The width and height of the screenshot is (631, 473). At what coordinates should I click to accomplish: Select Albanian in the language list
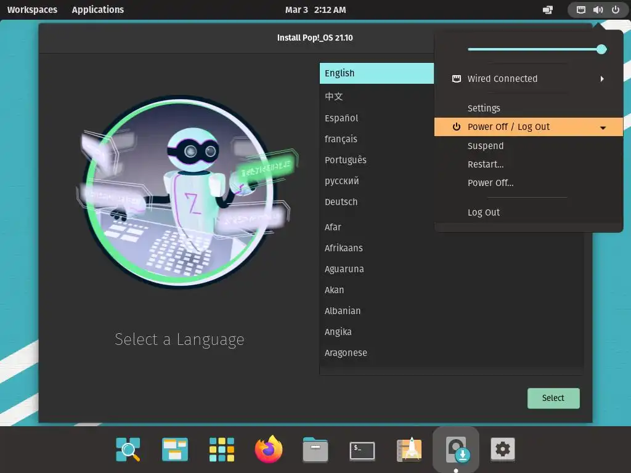click(x=452, y=311)
